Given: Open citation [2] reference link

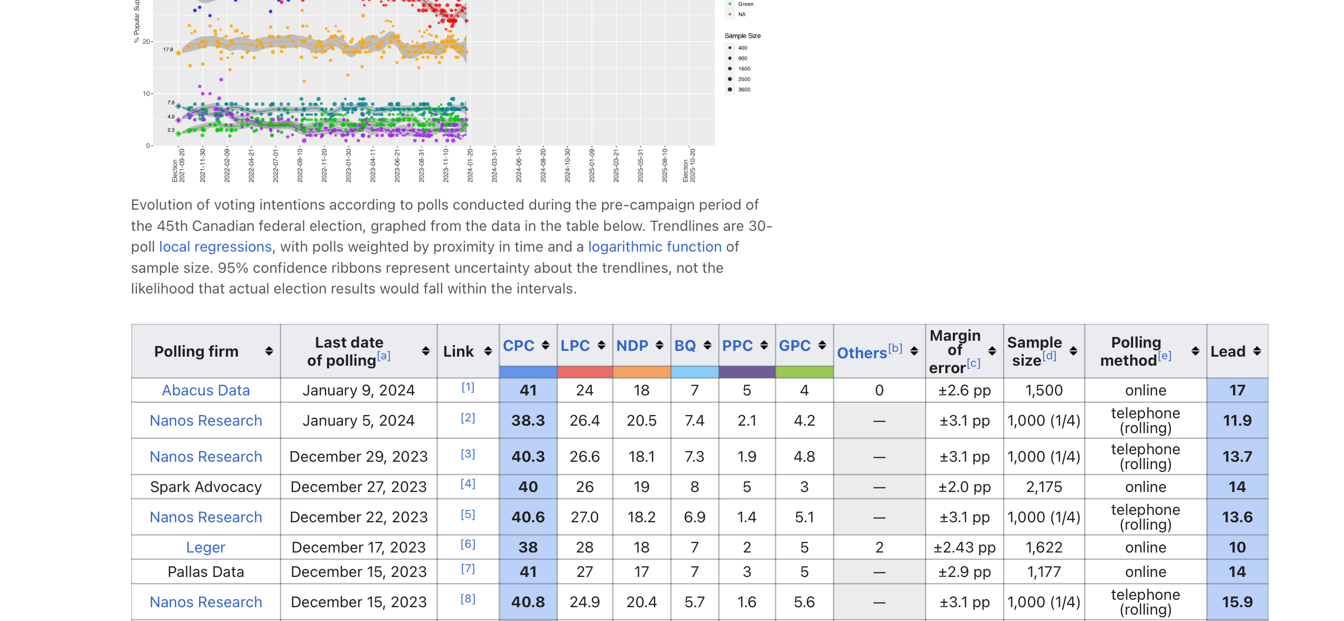Looking at the screenshot, I should (x=468, y=418).
